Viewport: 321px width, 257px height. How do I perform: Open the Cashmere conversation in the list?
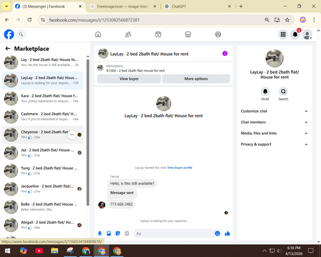43,116
